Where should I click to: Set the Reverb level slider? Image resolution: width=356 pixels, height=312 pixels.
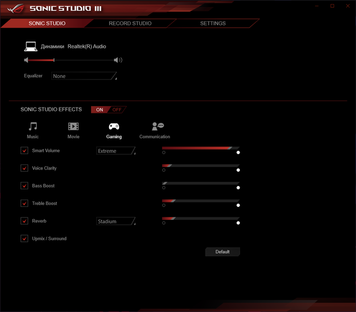point(201,218)
